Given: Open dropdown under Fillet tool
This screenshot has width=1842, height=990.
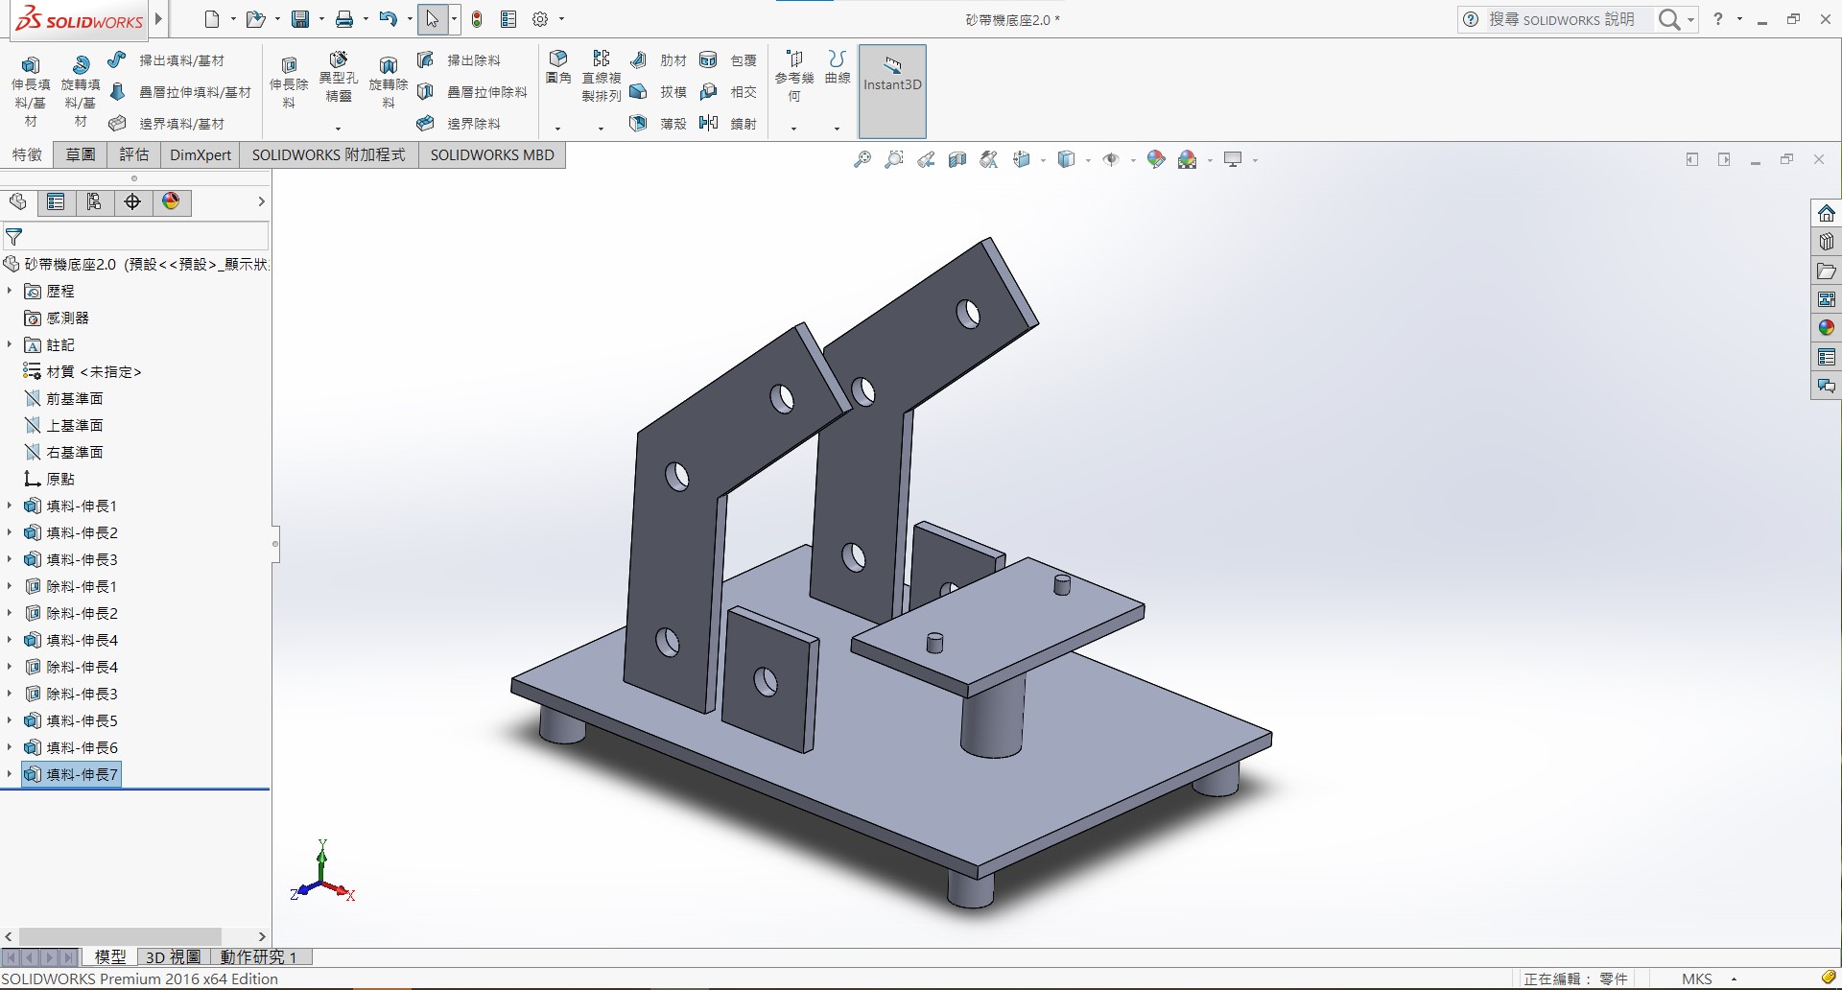Looking at the screenshot, I should click(558, 129).
